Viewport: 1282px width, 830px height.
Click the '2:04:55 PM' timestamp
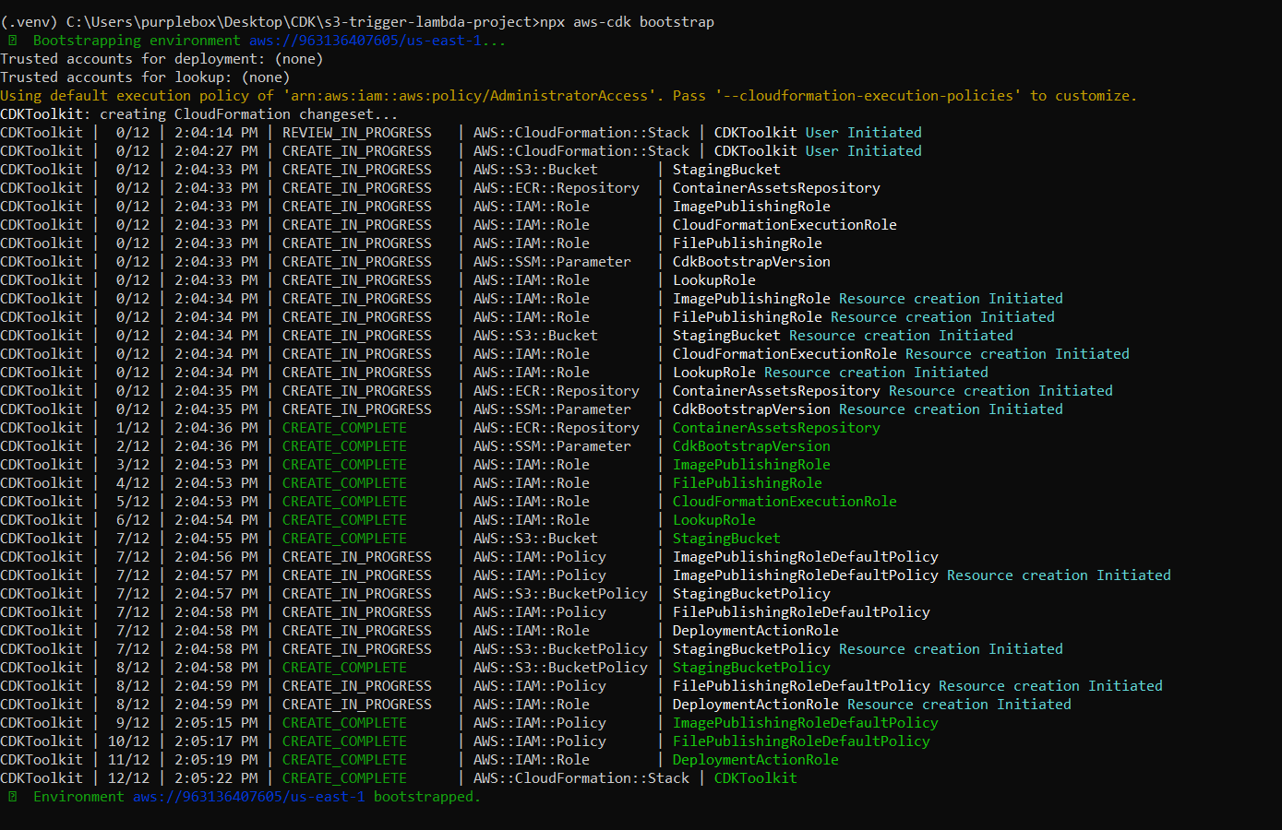pos(216,539)
